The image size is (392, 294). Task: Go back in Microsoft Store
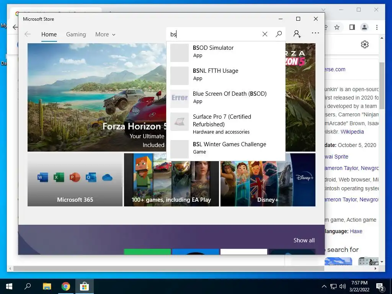pos(28,34)
